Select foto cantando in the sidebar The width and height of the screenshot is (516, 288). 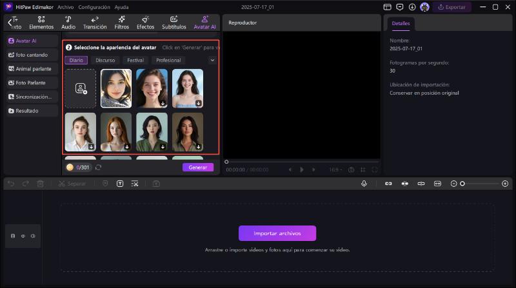click(32, 55)
